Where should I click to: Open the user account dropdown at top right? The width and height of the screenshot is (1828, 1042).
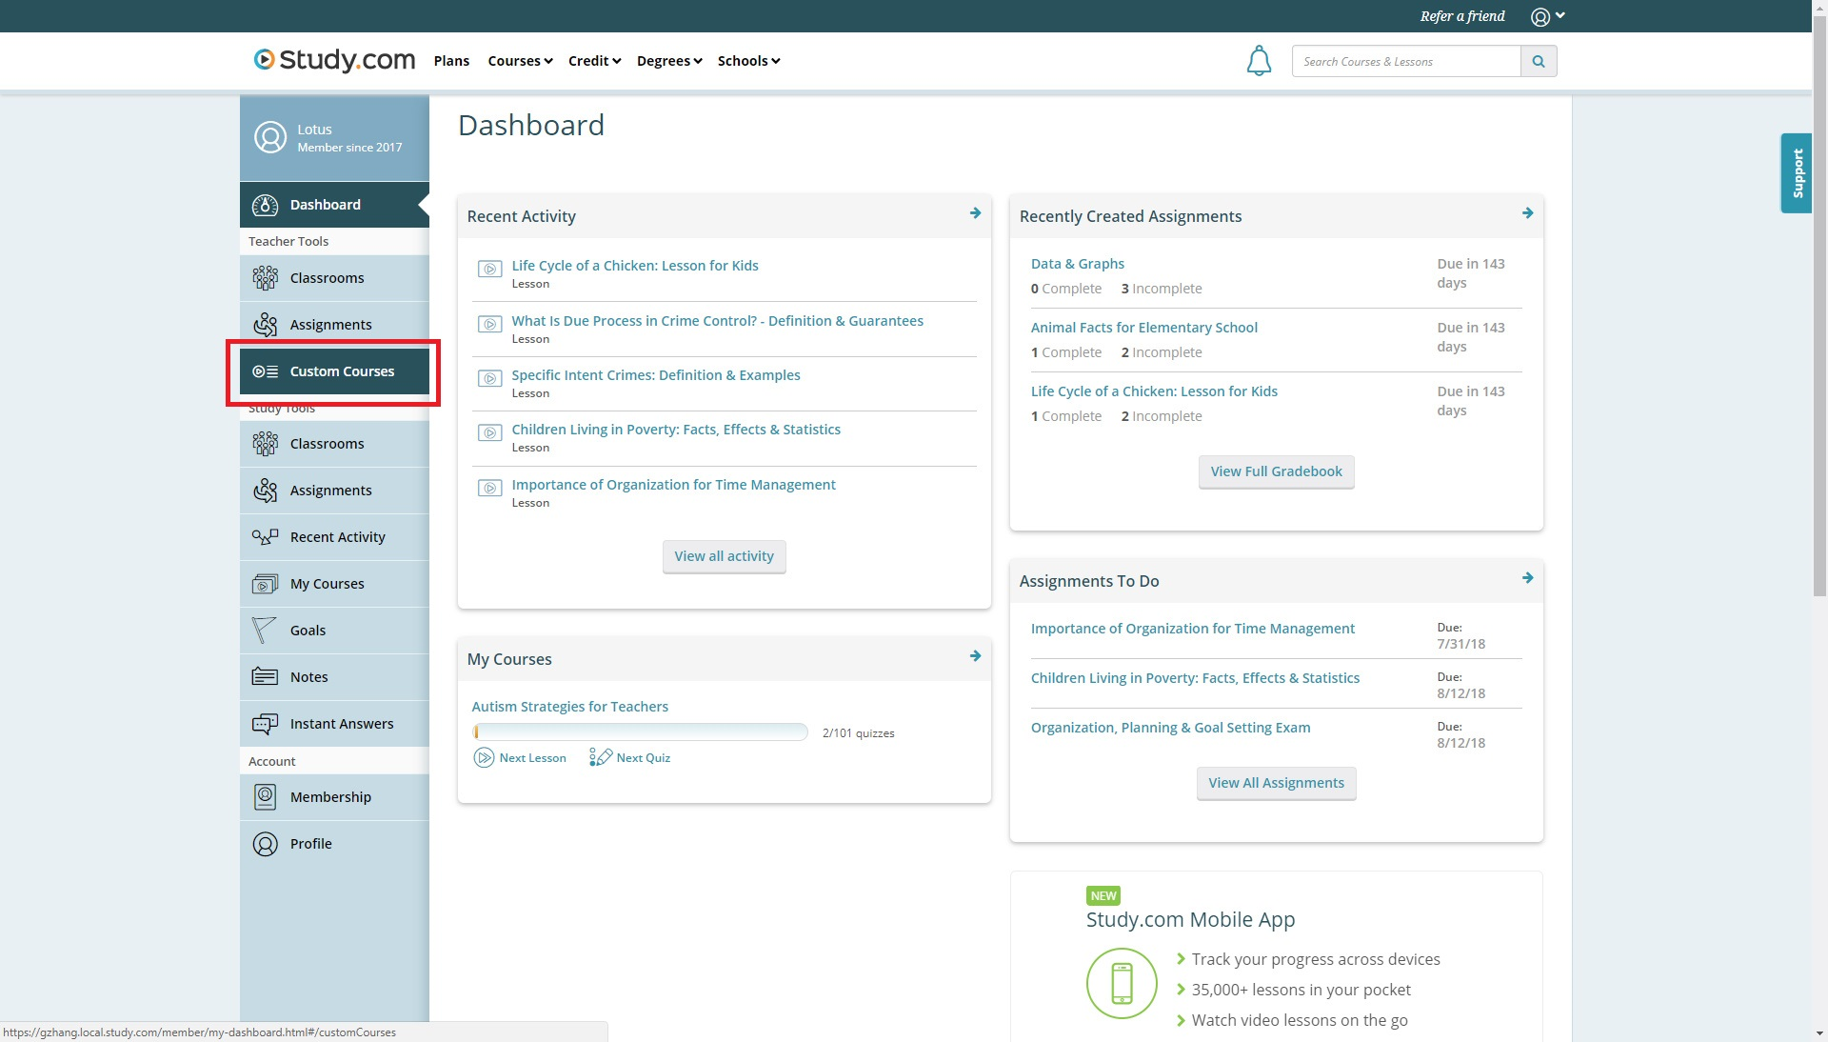tap(1547, 16)
